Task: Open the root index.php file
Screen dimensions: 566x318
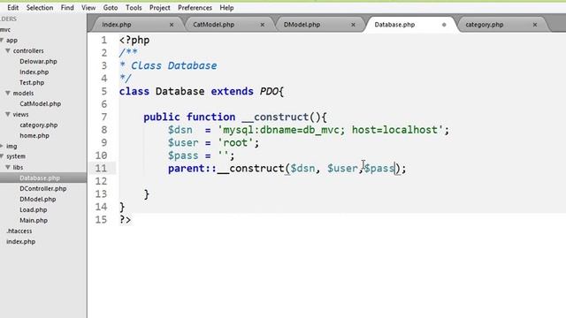Action: (x=20, y=241)
